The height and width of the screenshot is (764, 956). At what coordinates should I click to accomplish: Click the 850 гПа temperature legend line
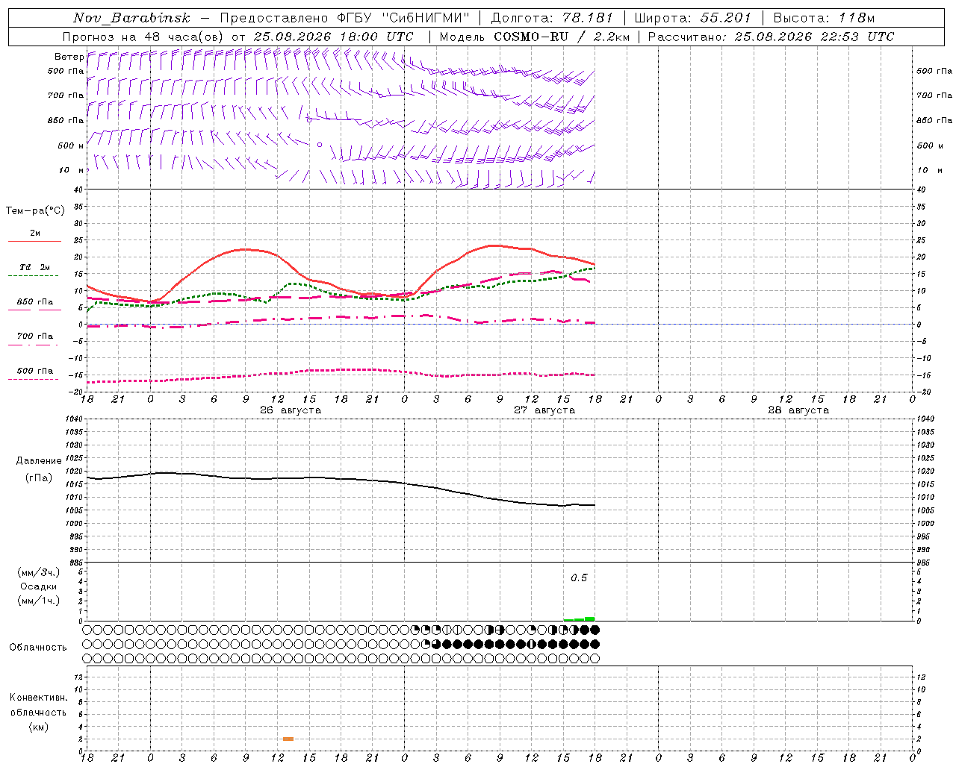point(34,310)
